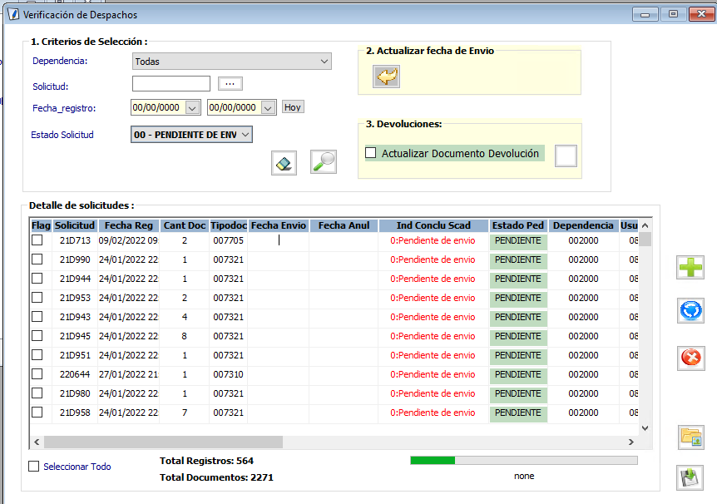717x504 pixels.
Task: Maximize the Verificación de Despachos window
Action: [673, 14]
